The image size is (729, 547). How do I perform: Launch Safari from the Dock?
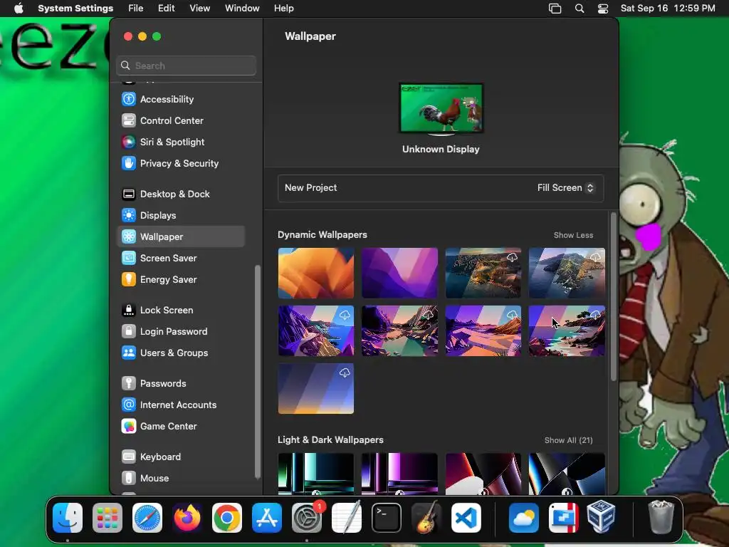pos(147,518)
